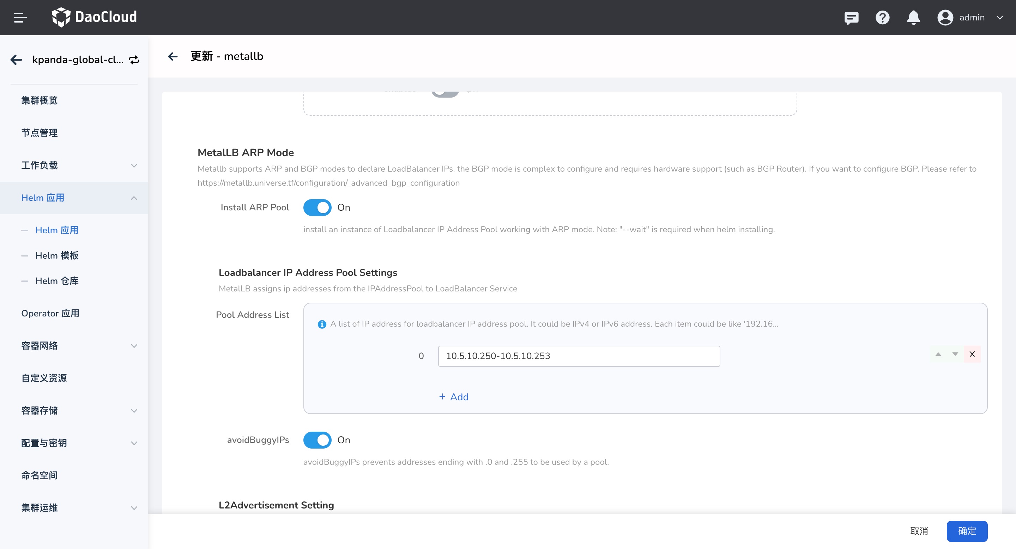This screenshot has width=1016, height=549.
Task: Go back from cluster sidebar arrow
Action: tap(16, 60)
